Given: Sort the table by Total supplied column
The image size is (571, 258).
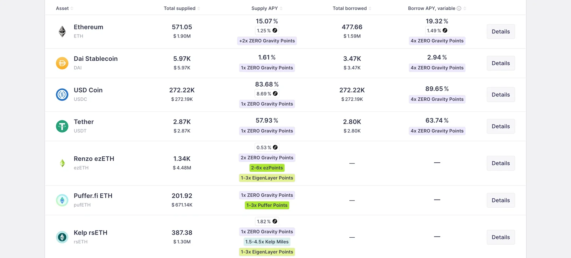Looking at the screenshot, I should (x=182, y=8).
